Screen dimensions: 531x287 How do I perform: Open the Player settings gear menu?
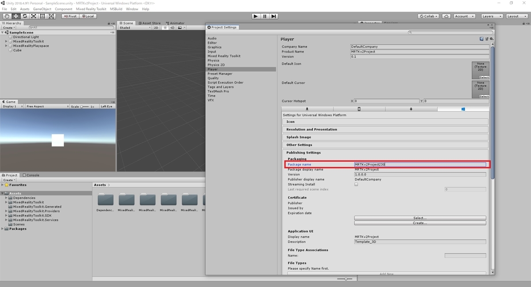tap(492, 39)
